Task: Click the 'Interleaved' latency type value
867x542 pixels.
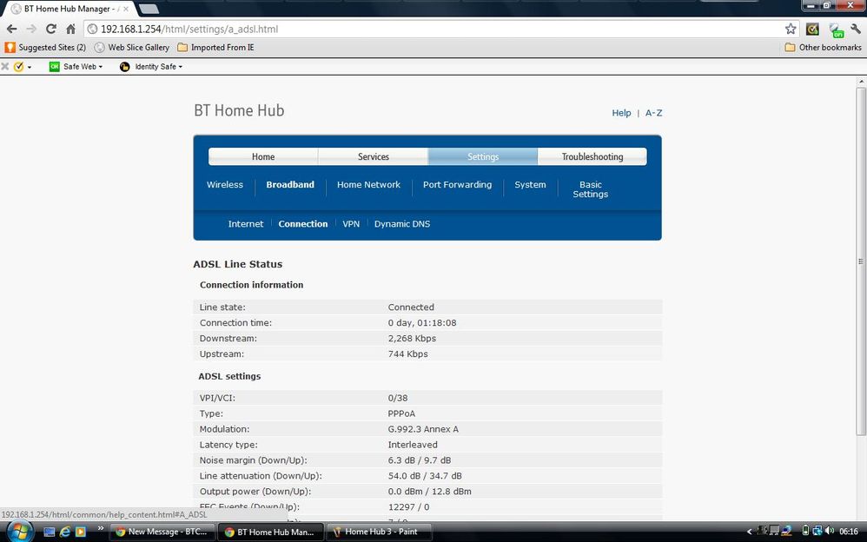Action: [413, 444]
